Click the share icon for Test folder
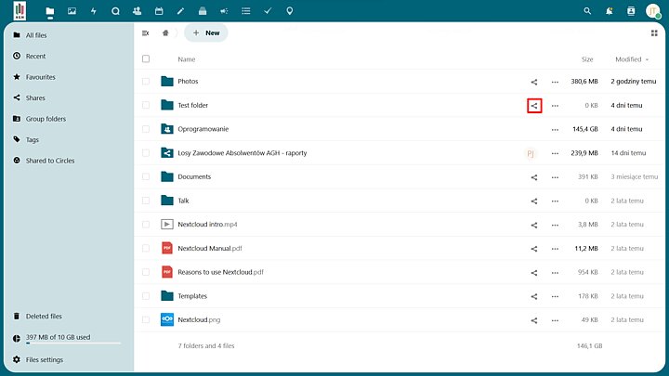The image size is (669, 376). [x=534, y=106]
